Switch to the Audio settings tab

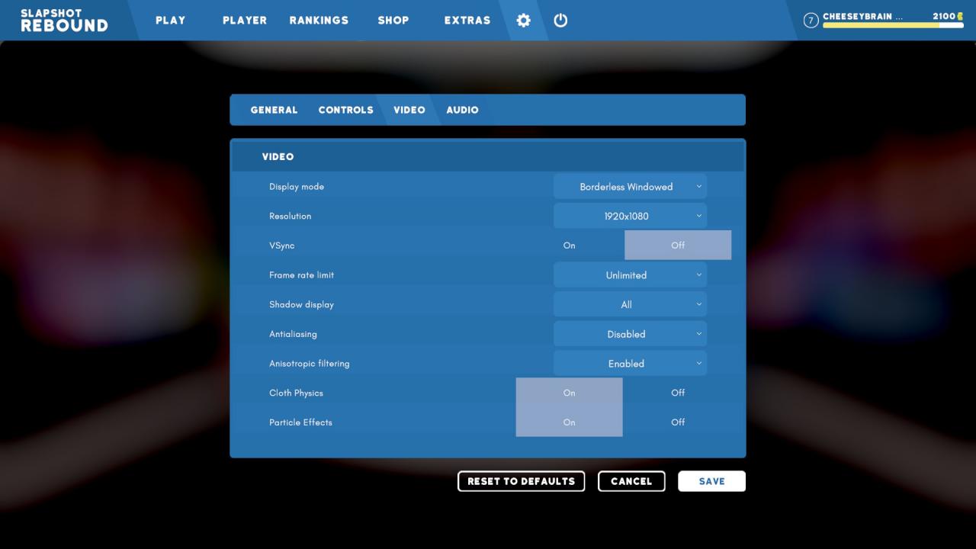point(462,110)
